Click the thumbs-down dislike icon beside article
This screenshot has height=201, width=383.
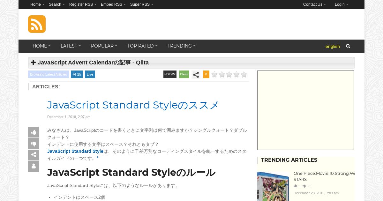point(34,144)
